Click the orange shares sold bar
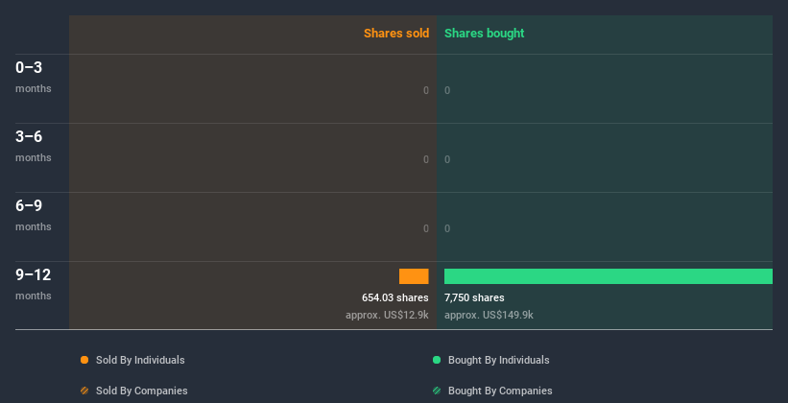 click(414, 276)
